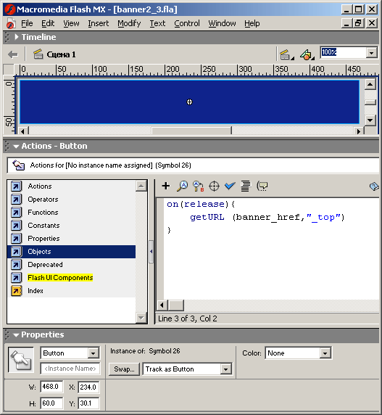This screenshot has height=415, width=382.
Task: Select Deprecated in the actions toolbox
Action: [x=45, y=265]
